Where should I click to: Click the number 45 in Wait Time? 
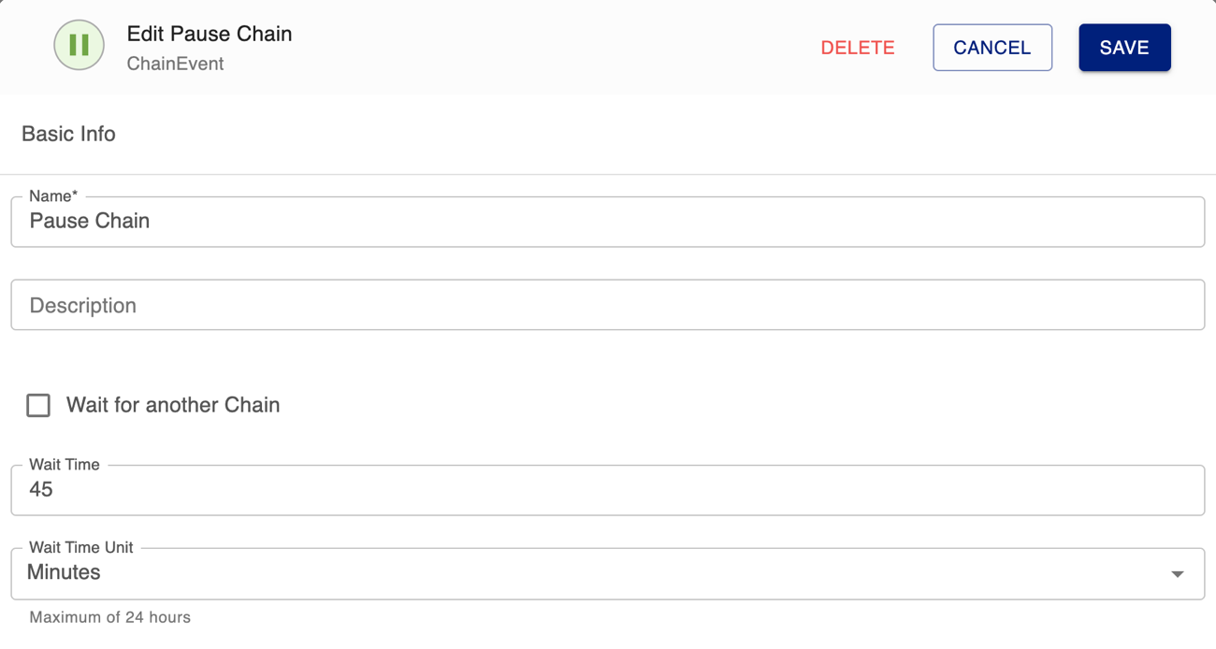click(x=41, y=490)
